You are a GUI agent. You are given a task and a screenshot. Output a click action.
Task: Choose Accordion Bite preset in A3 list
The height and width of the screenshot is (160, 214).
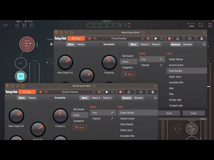(138, 136)
